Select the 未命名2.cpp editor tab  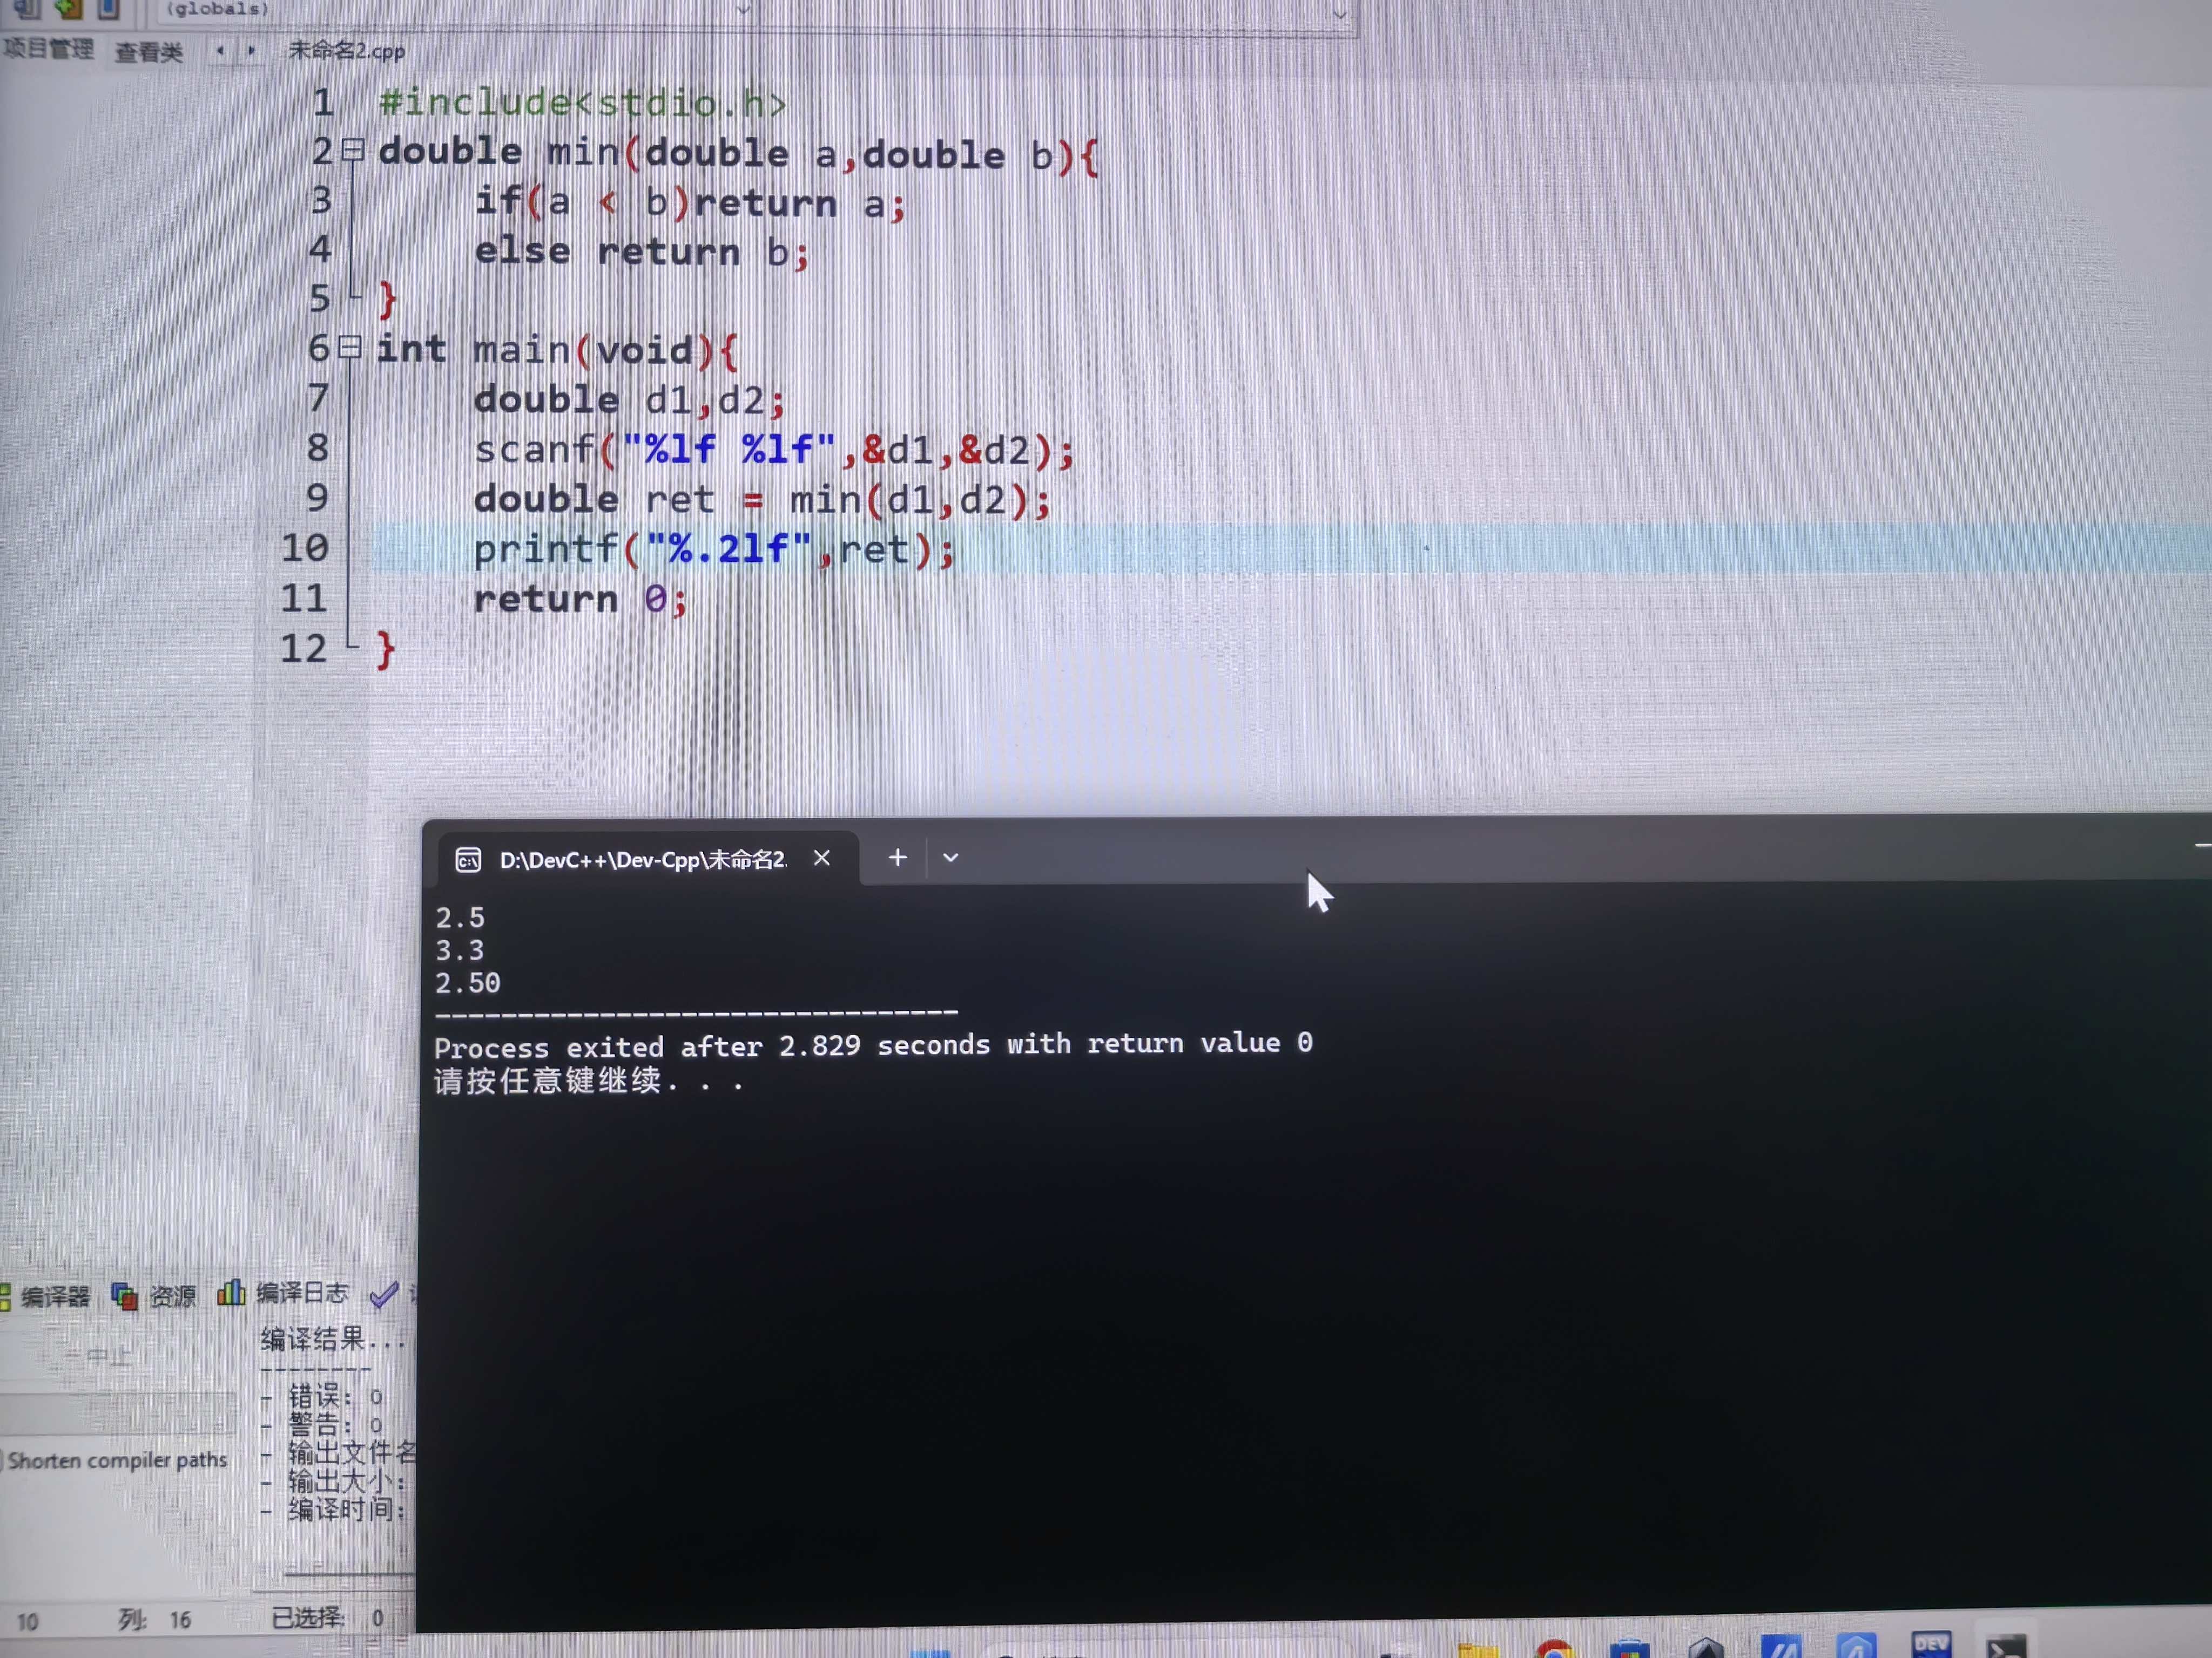tap(346, 51)
